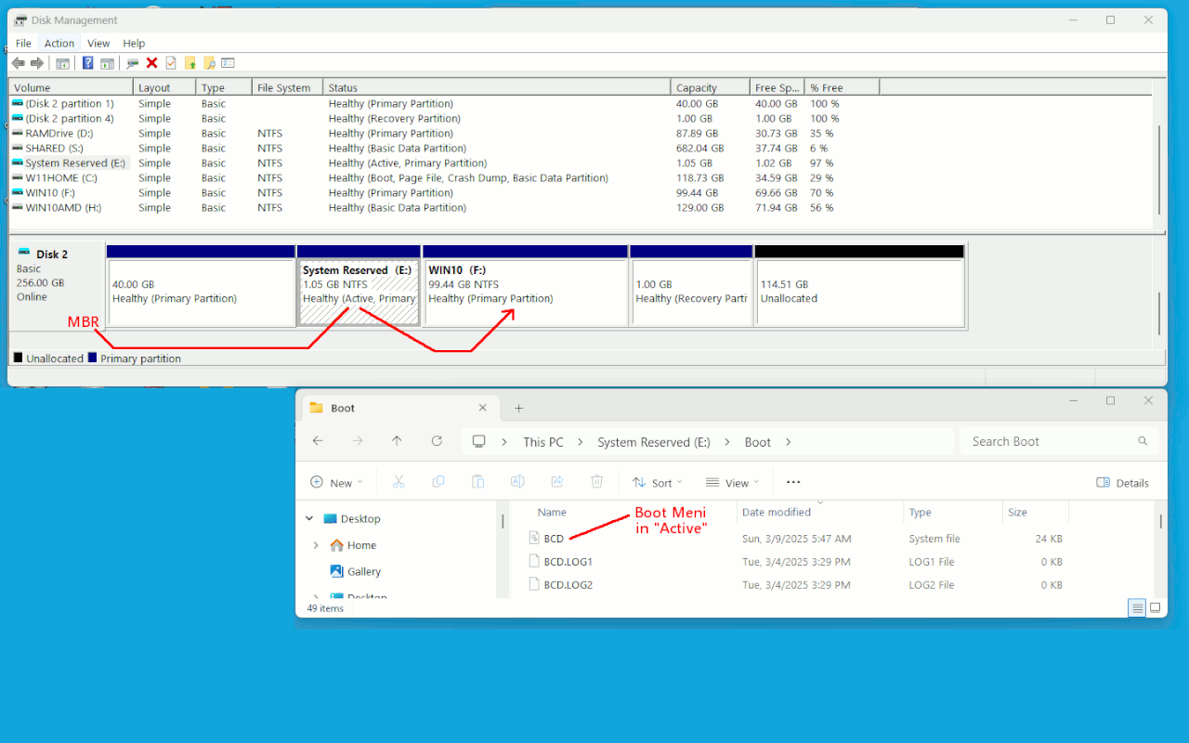
Task: Refresh the Boot folder in Explorer
Action: click(437, 441)
